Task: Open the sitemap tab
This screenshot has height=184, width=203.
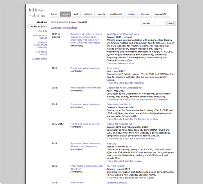Action: 145,14
